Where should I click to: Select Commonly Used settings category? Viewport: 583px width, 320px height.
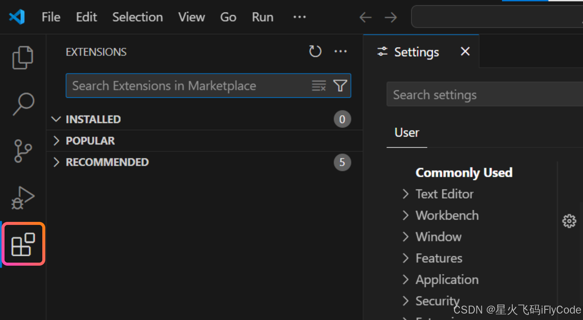point(464,172)
